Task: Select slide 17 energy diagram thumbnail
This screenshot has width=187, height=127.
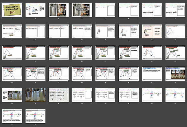Action: pyautogui.click(x=12, y=52)
